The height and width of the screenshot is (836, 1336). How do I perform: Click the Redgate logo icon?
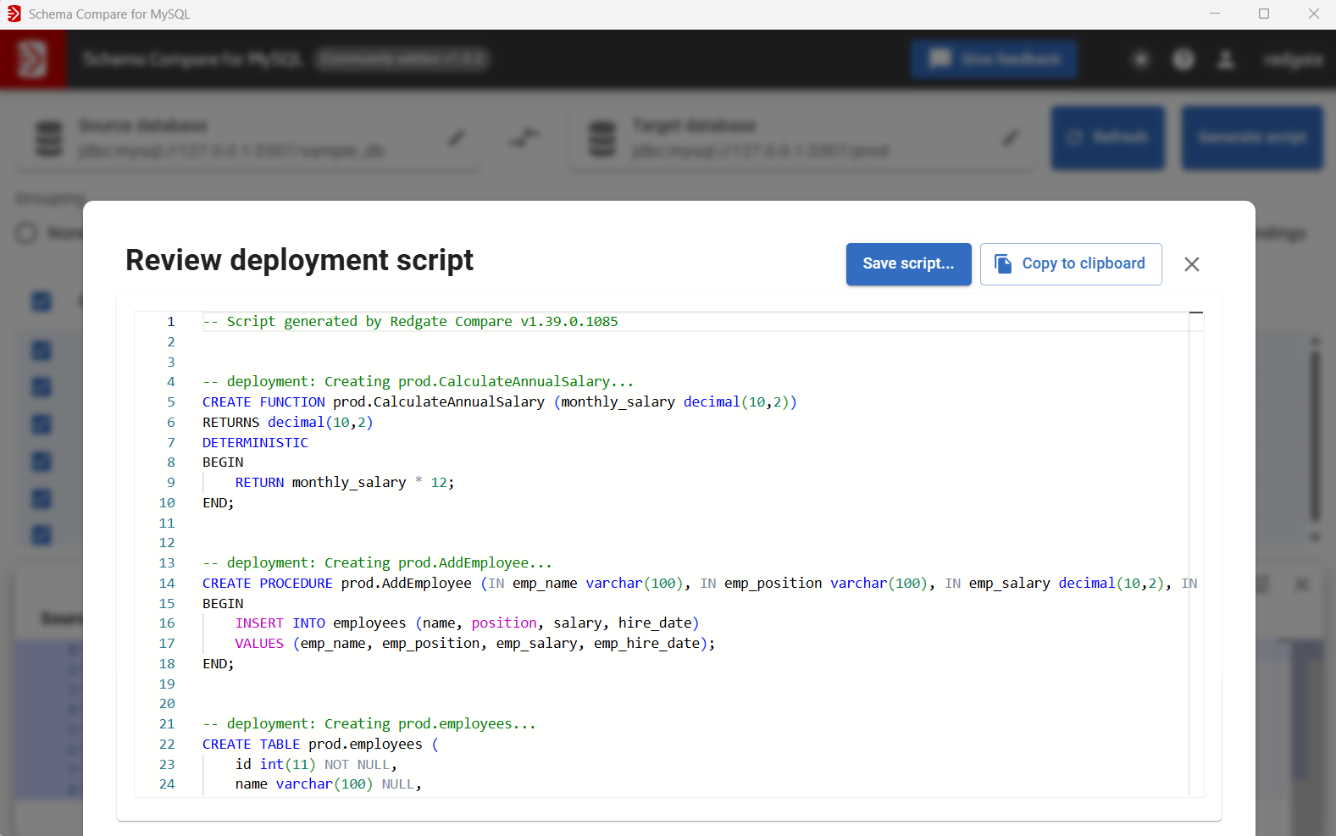(x=32, y=59)
